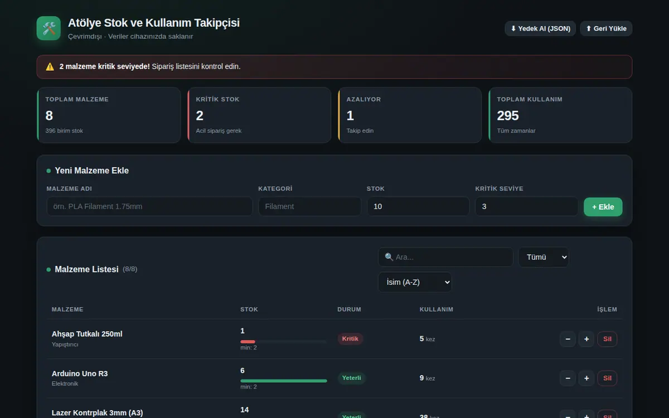669x418 pixels.
Task: Click the MALZEME column header
Action: (x=67, y=309)
